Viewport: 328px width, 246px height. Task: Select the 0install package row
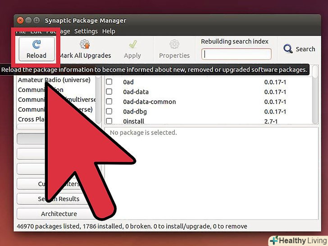tap(208, 121)
